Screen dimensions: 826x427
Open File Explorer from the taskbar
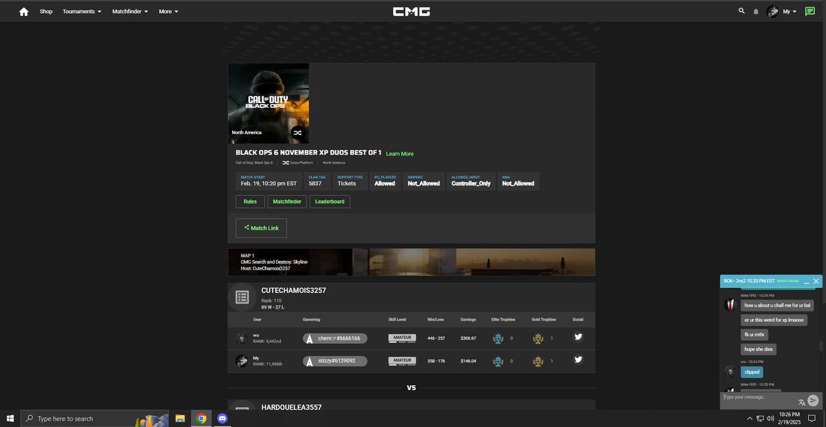point(180,418)
